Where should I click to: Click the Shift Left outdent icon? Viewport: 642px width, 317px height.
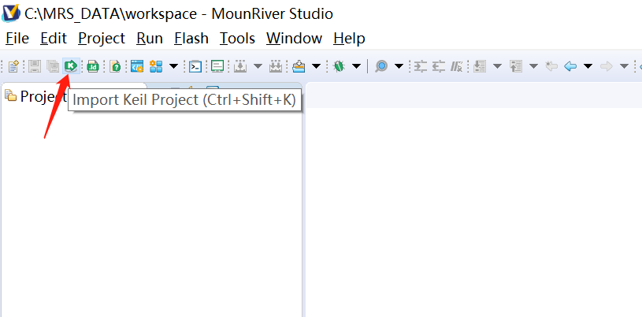tap(439, 66)
